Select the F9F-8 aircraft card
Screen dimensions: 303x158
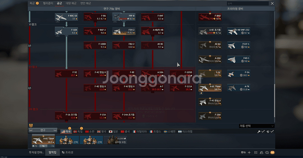[124, 17]
